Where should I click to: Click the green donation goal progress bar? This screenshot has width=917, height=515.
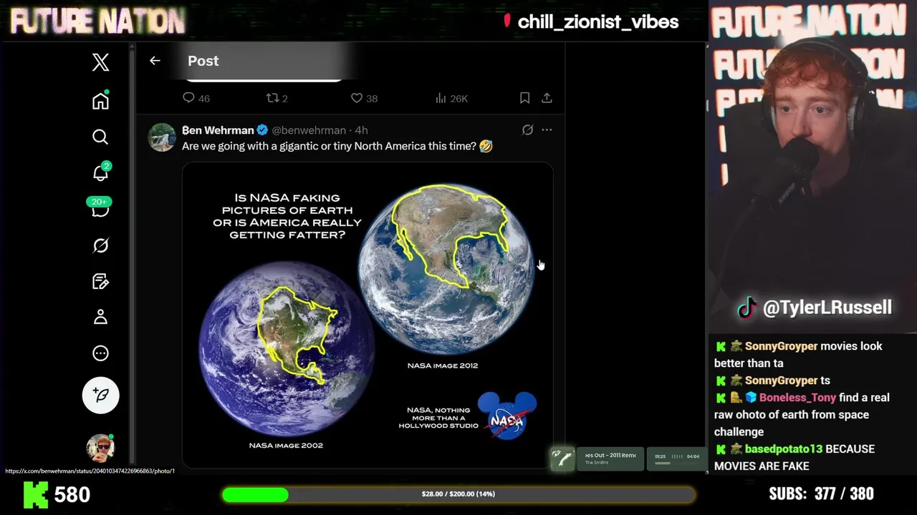[x=458, y=494]
